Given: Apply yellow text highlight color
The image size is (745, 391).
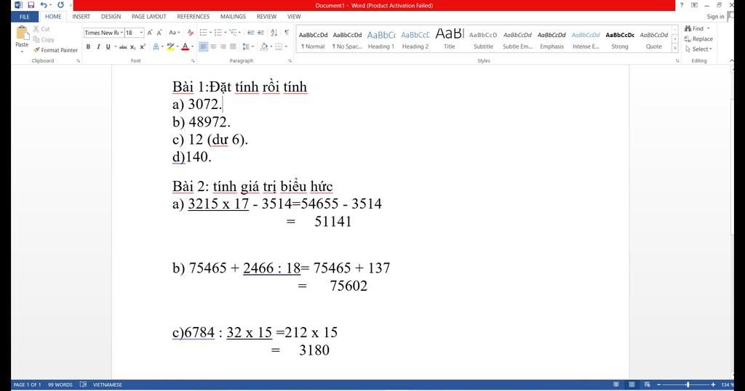Looking at the screenshot, I should point(170,47).
